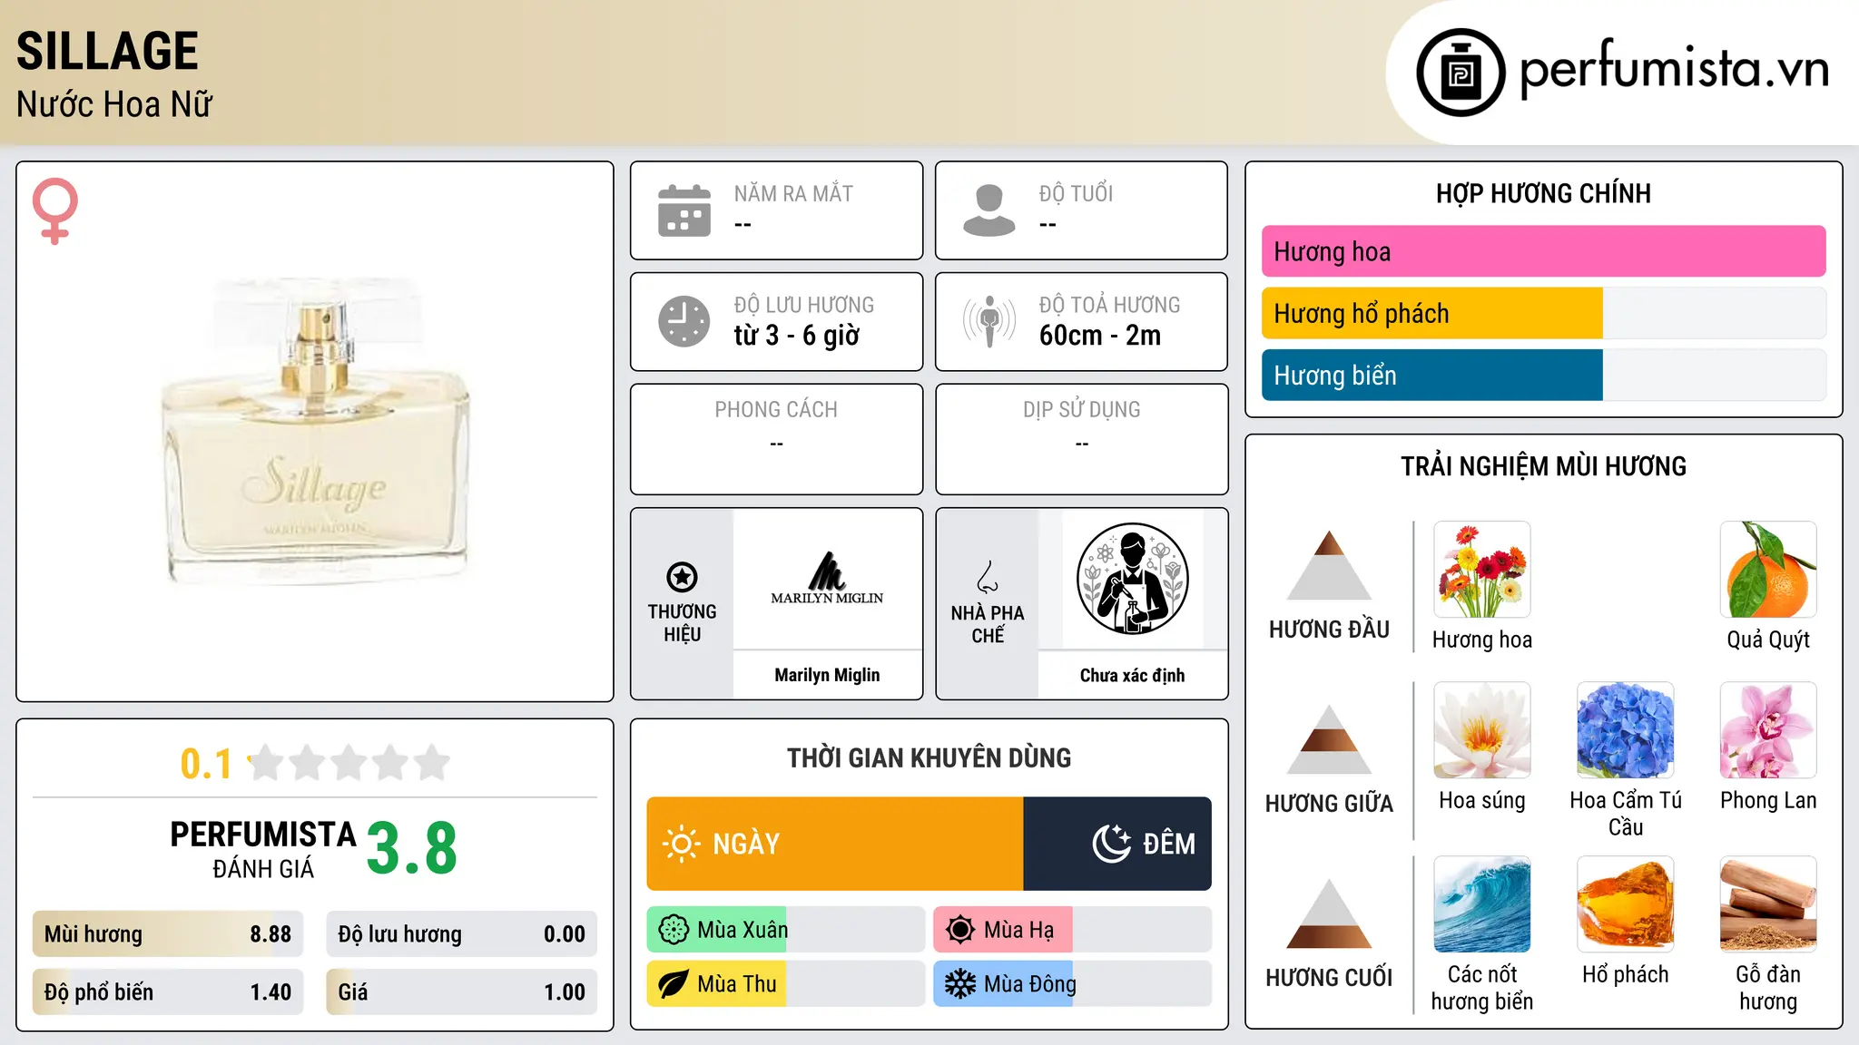
Task: Click the Thời gian khuyên dùng heading
Action: coord(929,758)
